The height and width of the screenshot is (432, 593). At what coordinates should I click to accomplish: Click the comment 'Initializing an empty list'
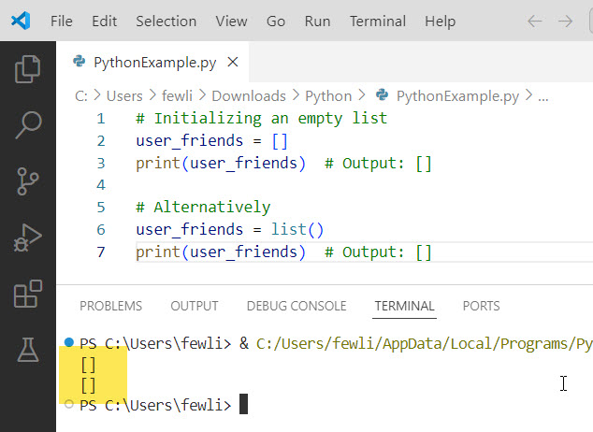(x=262, y=119)
